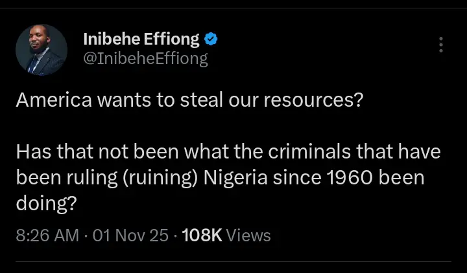Click the 8:26 AM timestamp
This screenshot has width=467, height=273.
pyautogui.click(x=47, y=235)
